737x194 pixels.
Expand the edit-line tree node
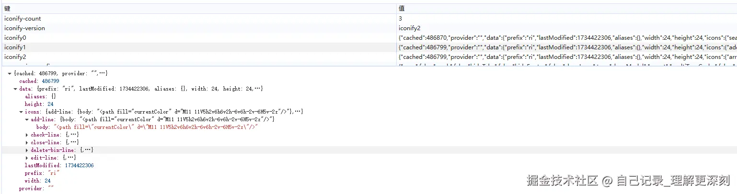(x=27, y=158)
